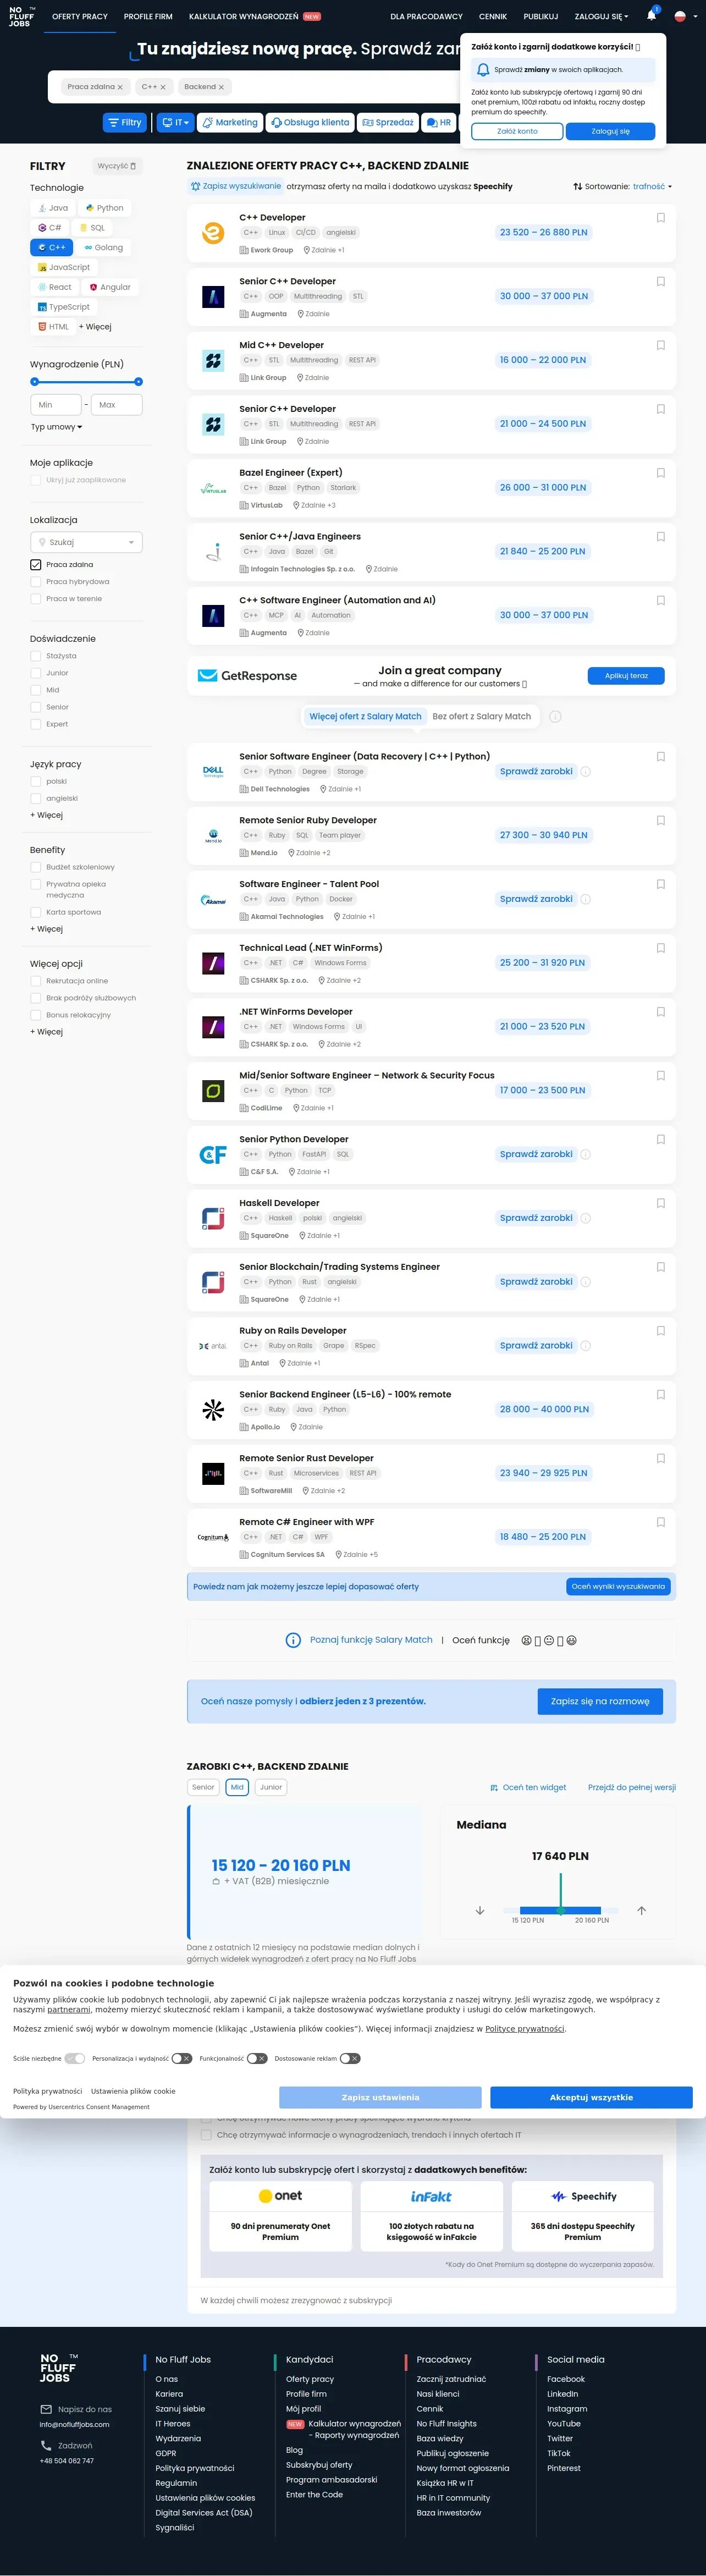706x2576 pixels.
Task: Save the Senior C++/Java Engineers offer bookmark
Action: (660, 537)
